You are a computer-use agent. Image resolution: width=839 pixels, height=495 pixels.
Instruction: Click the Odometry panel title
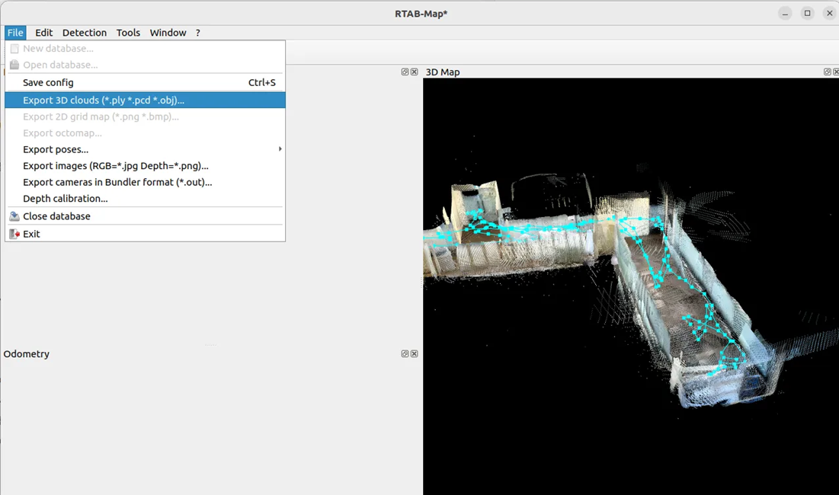26,354
